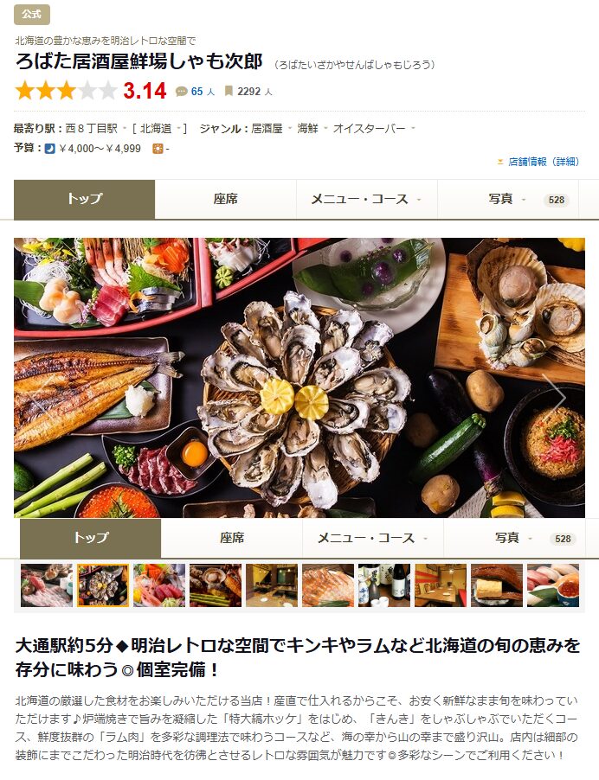Select the sake bottles thumbnail

click(384, 585)
